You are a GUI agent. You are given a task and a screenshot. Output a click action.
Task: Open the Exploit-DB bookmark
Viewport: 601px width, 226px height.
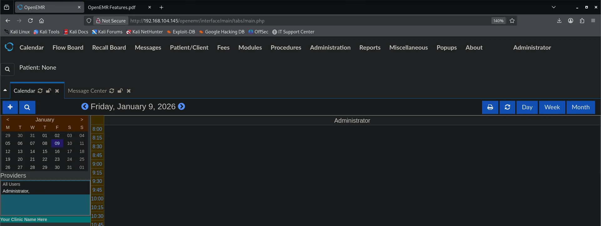click(x=181, y=32)
